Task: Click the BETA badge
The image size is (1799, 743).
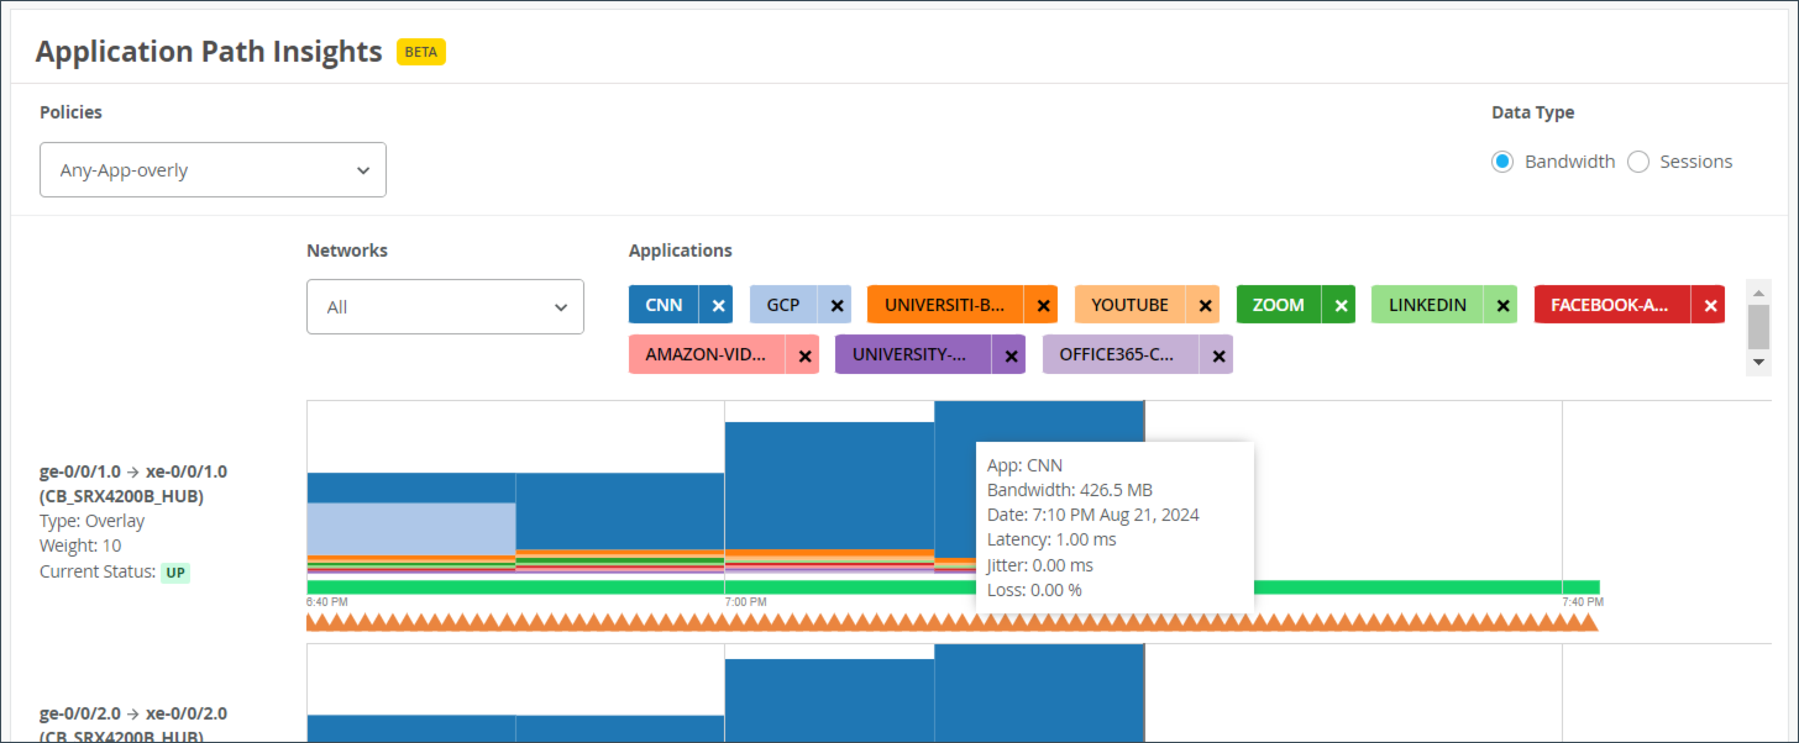Action: click(421, 52)
